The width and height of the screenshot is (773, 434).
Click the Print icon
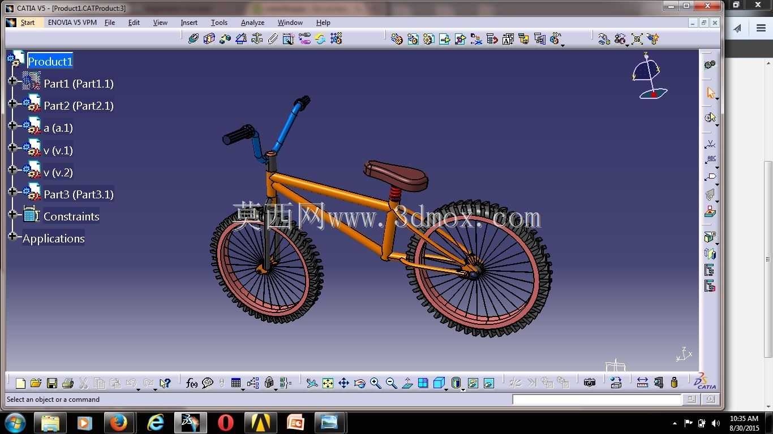68,383
